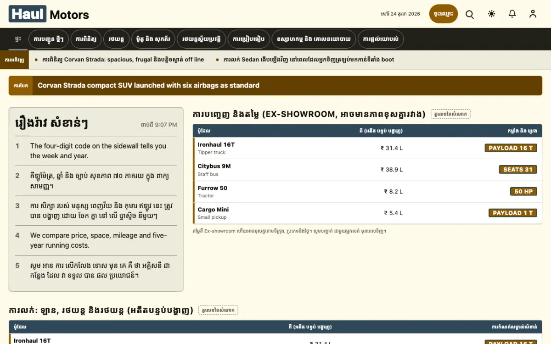Click the SEATS 31 badge
This screenshot has height=344, width=551.
518,170
